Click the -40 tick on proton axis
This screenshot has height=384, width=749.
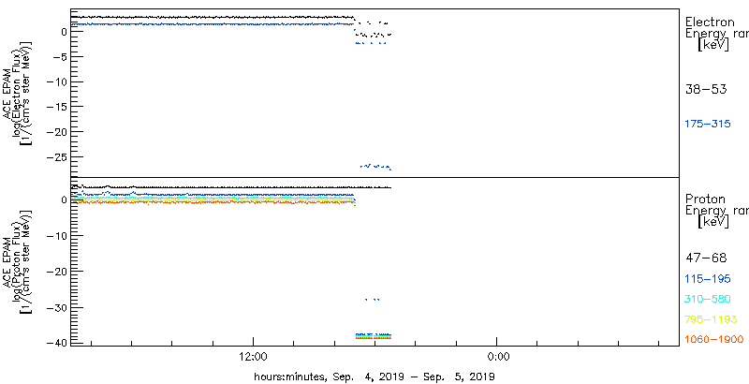point(55,343)
